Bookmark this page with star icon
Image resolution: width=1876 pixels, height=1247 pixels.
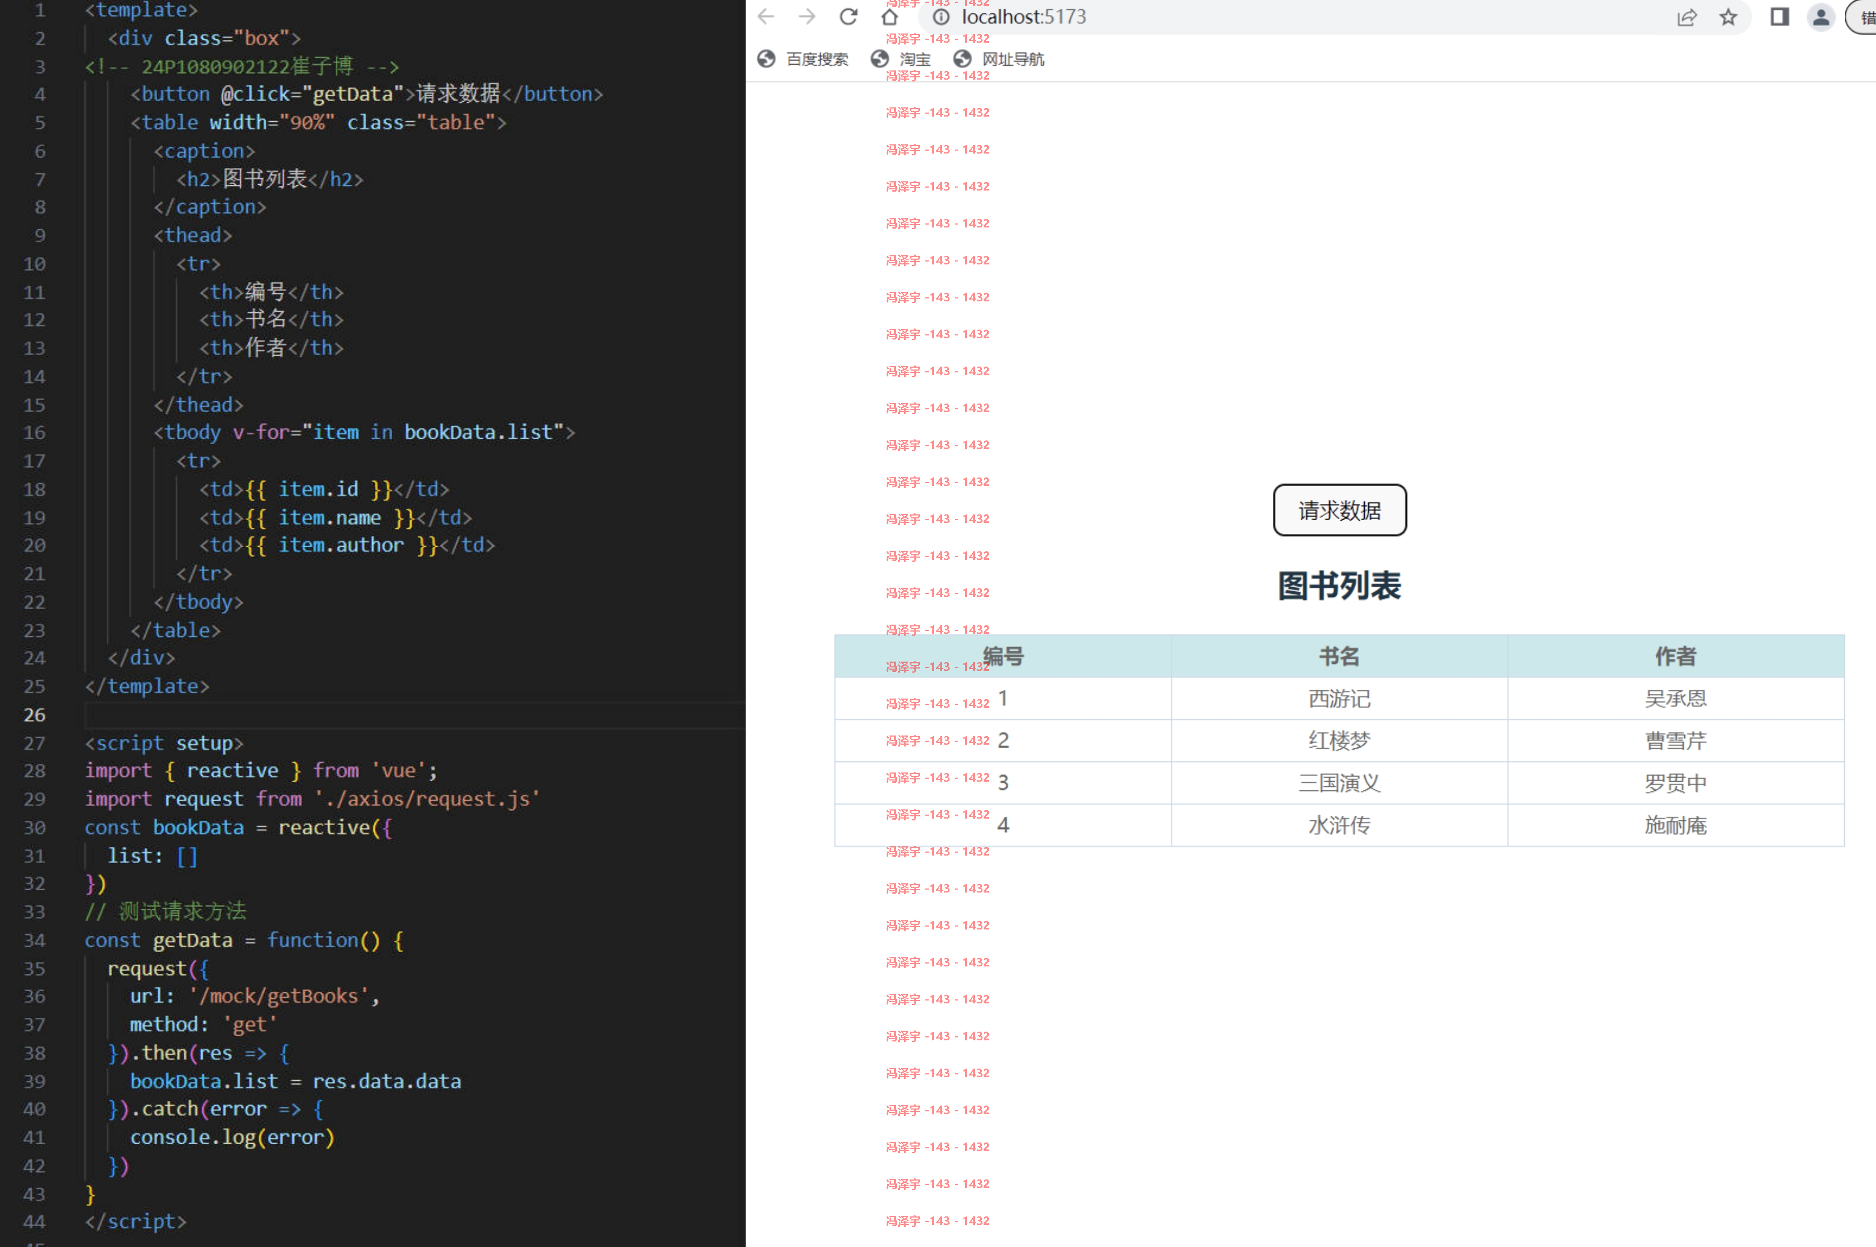1728,17
